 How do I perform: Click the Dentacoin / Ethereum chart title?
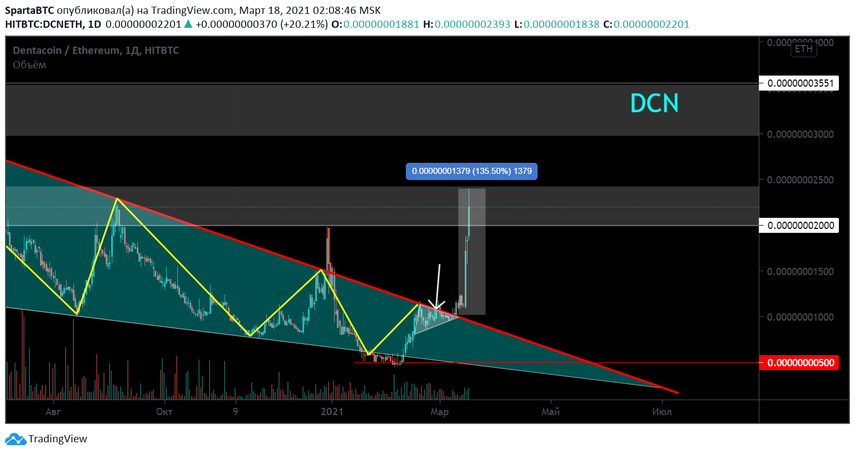tap(96, 51)
